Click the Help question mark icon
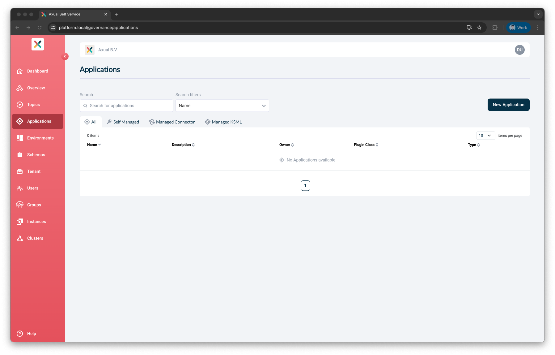555x355 pixels. [20, 334]
